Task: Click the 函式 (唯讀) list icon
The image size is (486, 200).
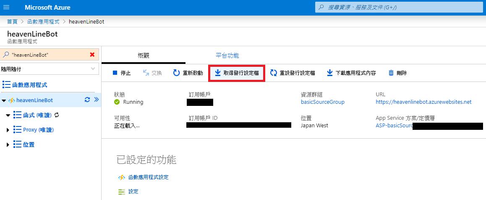Action: 17,115
